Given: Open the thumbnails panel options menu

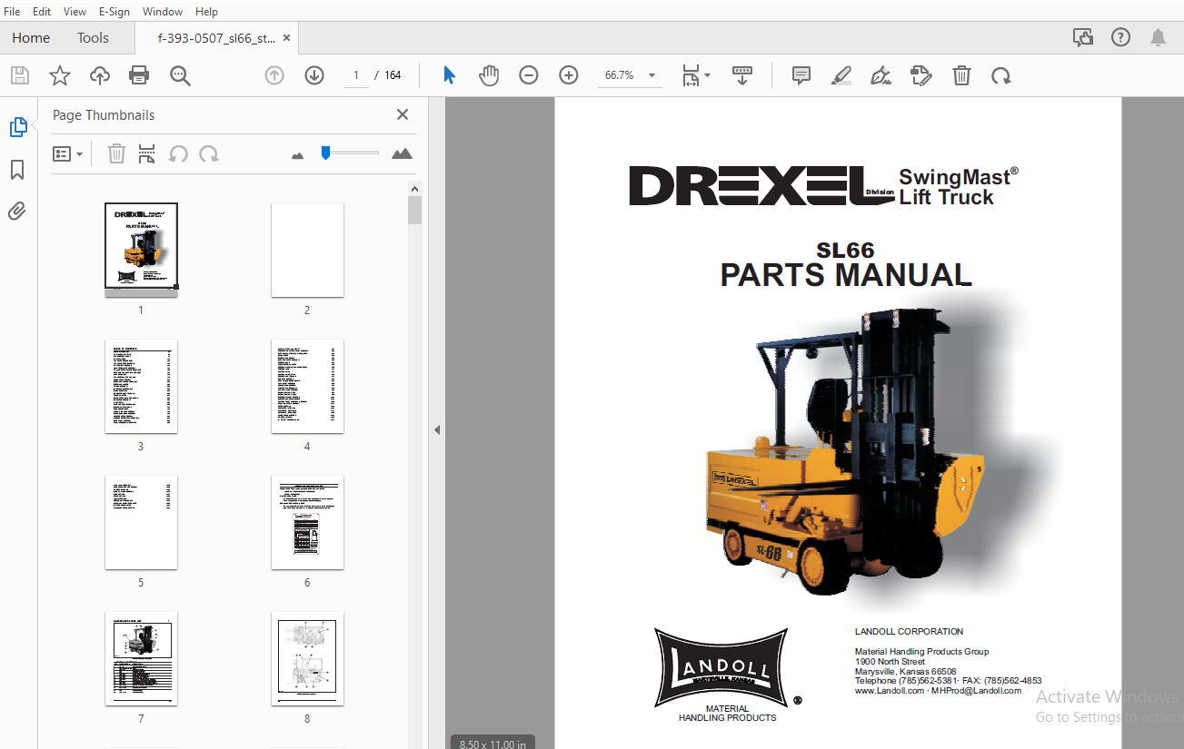Looking at the screenshot, I should (x=68, y=153).
